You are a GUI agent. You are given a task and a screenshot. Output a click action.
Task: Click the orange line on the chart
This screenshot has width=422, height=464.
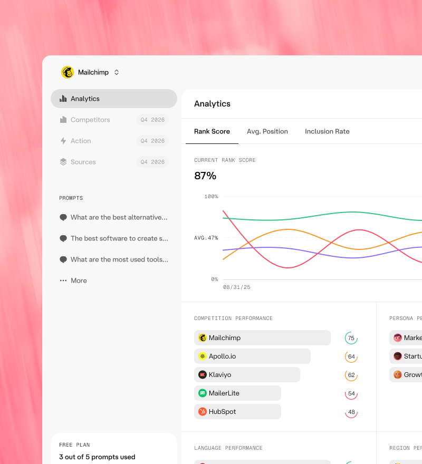(x=287, y=229)
